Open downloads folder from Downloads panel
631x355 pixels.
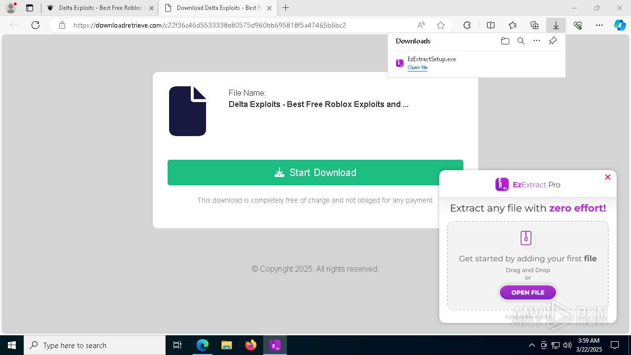pos(505,41)
